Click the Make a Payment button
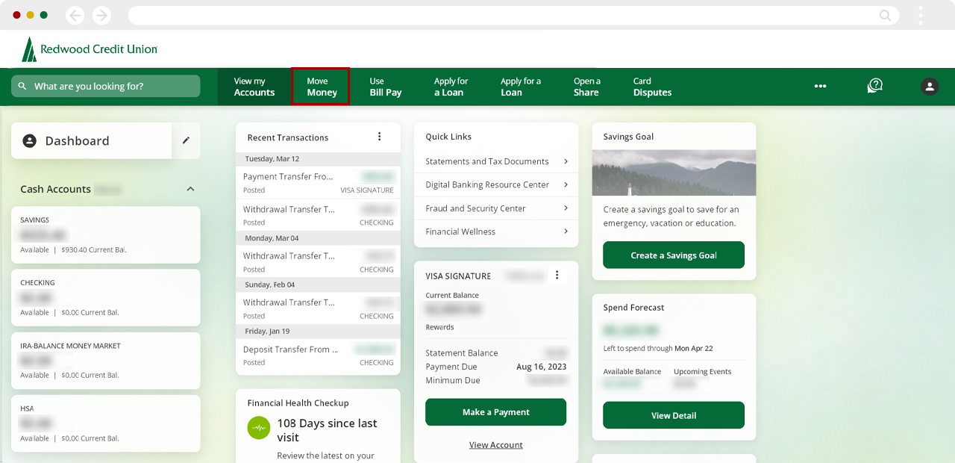The image size is (955, 463). (495, 412)
